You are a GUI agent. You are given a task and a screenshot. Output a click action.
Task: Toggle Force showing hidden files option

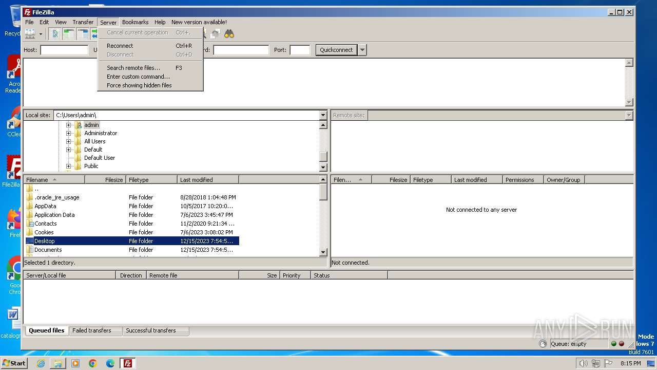(x=150, y=85)
